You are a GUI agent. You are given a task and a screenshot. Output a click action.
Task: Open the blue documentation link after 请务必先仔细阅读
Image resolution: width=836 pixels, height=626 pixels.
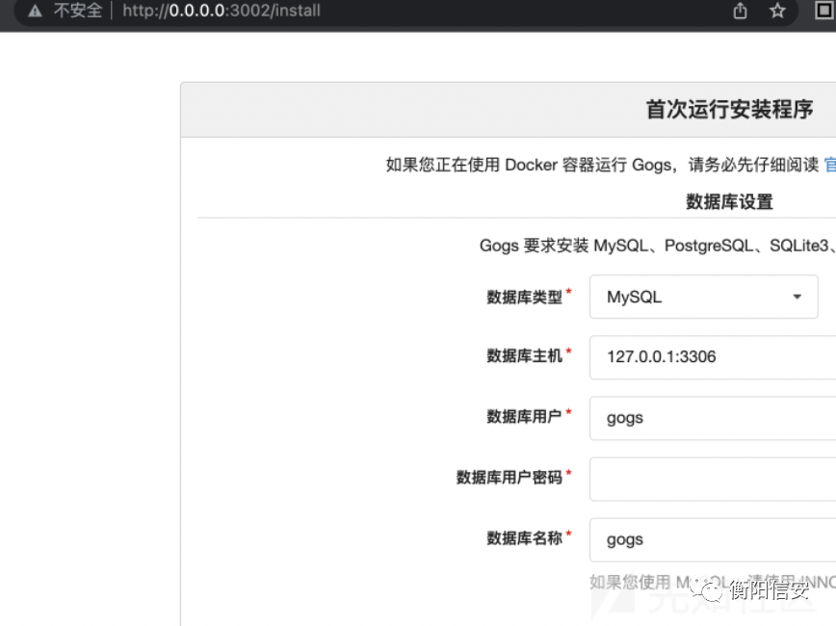click(830, 165)
